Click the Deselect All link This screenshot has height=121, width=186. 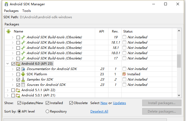pyautogui.click(x=99, y=111)
